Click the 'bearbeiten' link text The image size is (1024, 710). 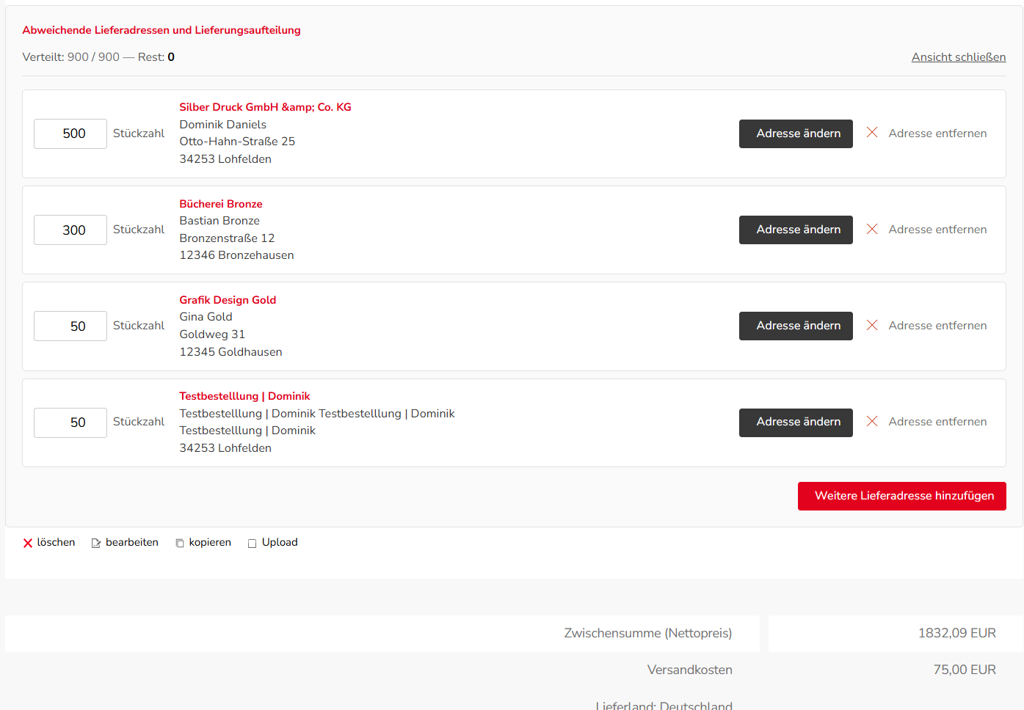(x=132, y=542)
